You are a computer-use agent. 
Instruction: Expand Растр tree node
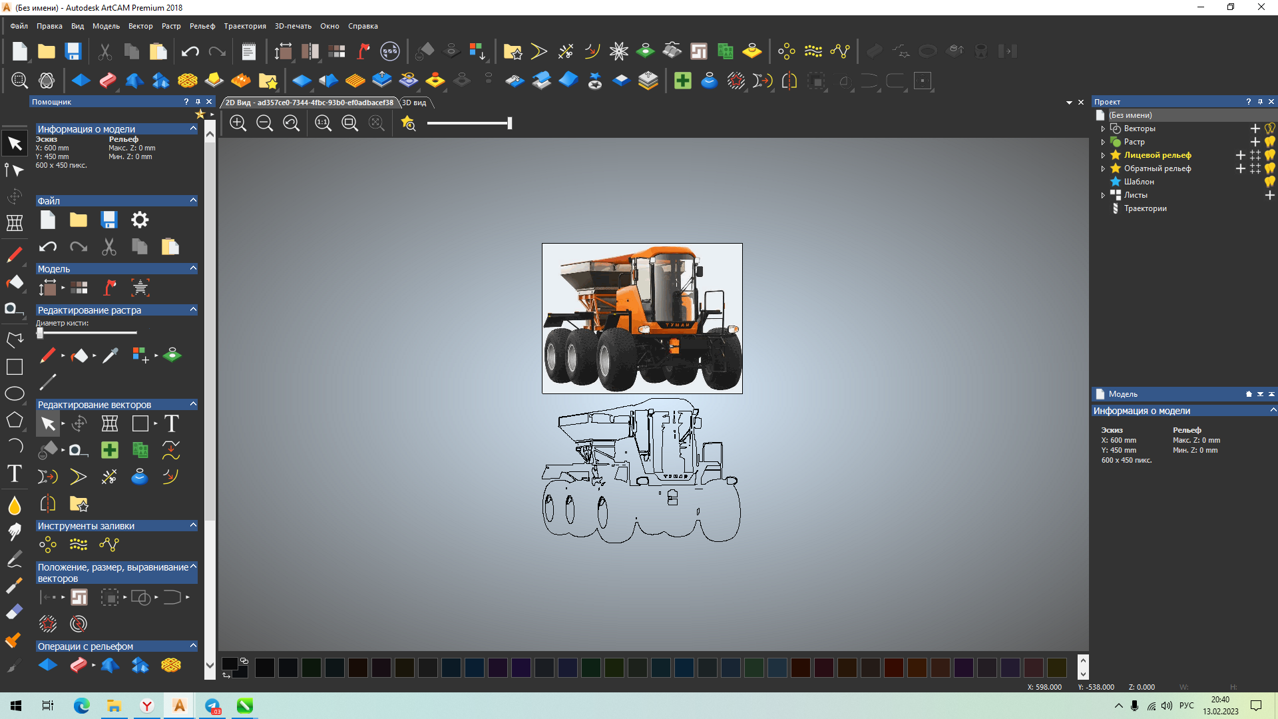[1103, 142]
